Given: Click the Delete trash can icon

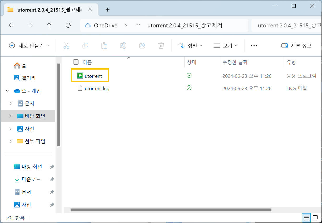Looking at the screenshot, I should point(161,46).
